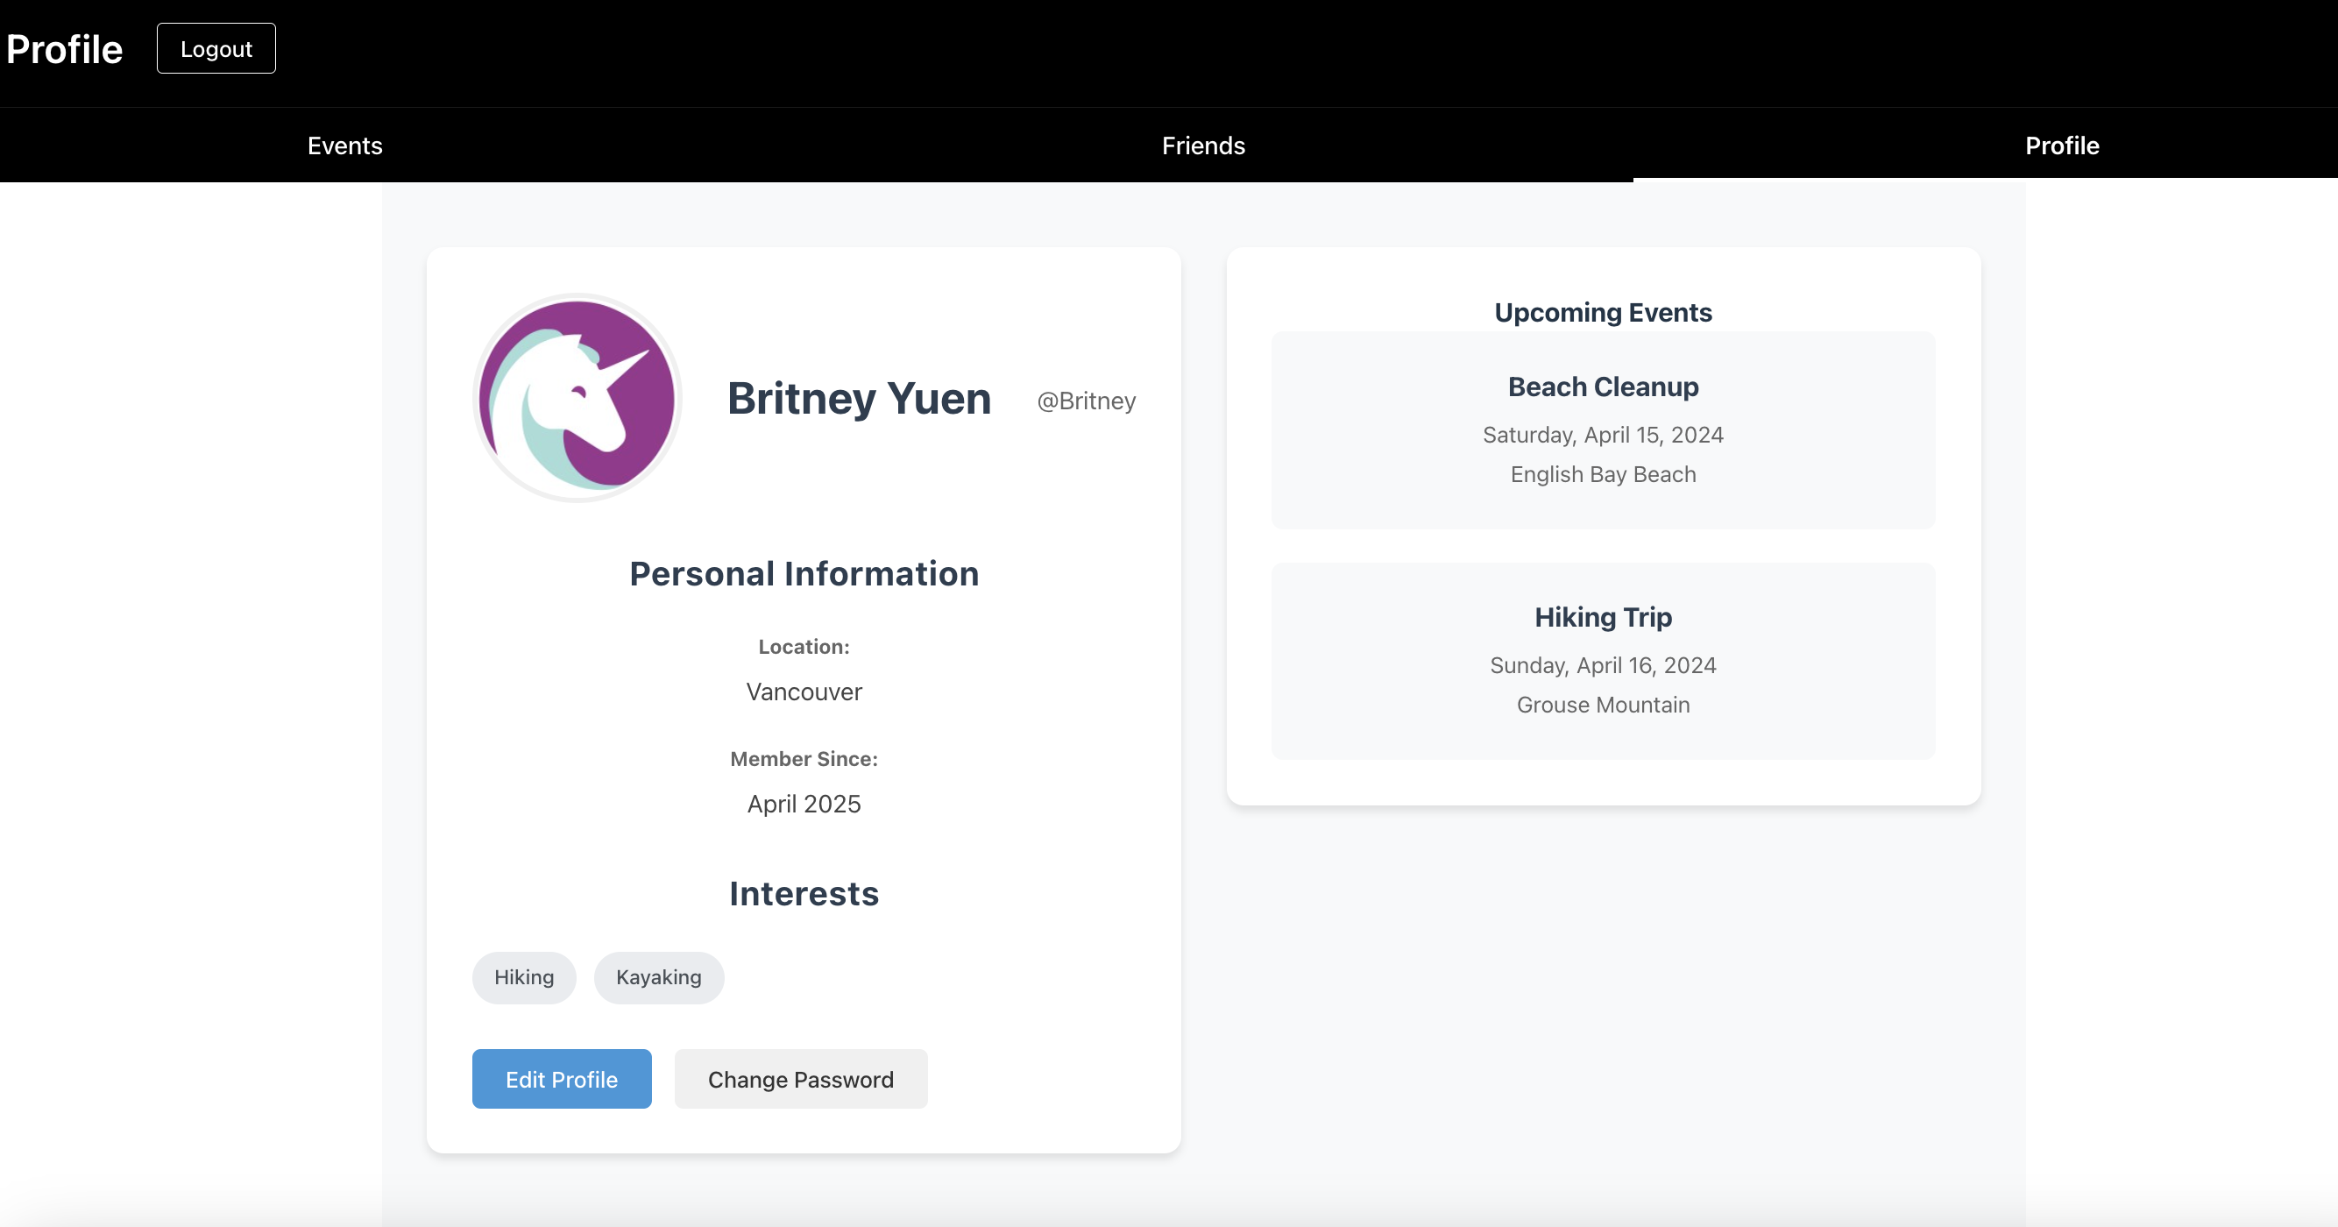2338x1227 pixels.
Task: Click the @Britney username handle
Action: pyautogui.click(x=1086, y=401)
